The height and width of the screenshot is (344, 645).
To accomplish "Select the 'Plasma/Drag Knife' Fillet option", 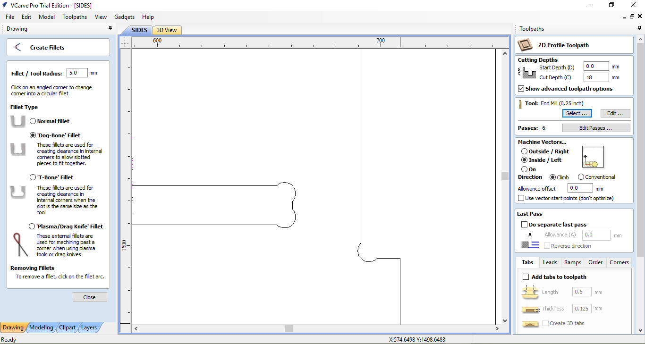I will click(32, 227).
